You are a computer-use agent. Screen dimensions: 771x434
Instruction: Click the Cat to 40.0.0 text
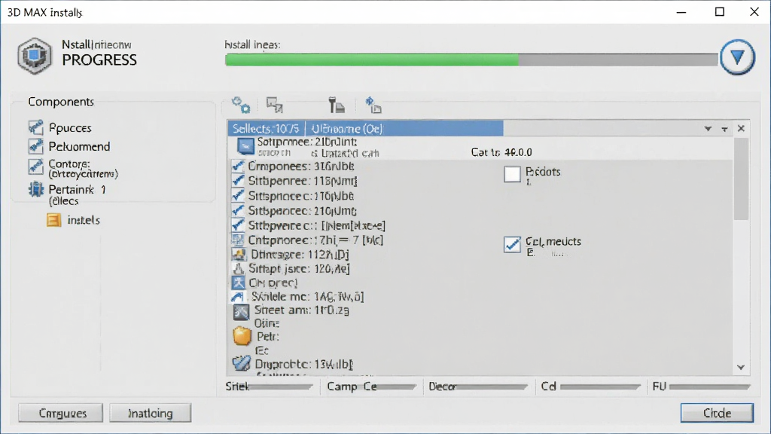point(501,152)
